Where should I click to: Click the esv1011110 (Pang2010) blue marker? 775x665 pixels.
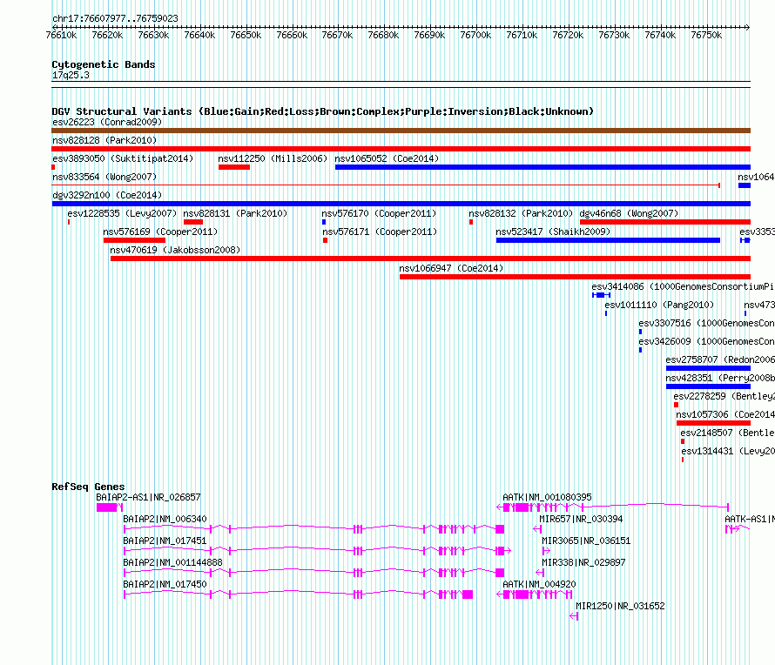[x=606, y=313]
